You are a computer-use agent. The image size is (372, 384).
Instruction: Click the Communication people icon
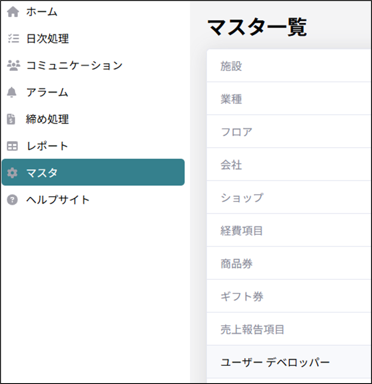click(x=13, y=65)
